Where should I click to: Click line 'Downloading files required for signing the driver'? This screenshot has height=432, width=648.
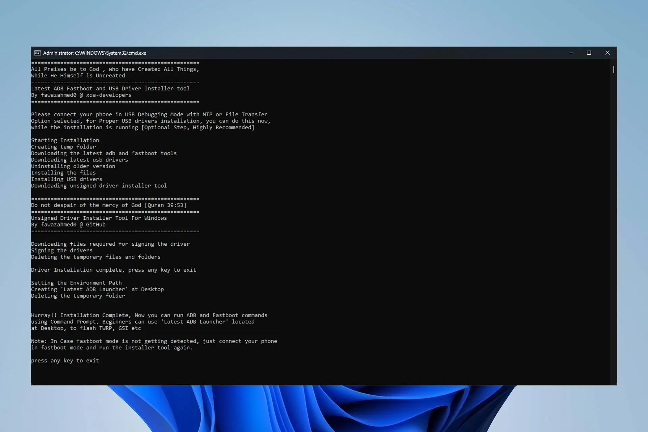[110, 244]
